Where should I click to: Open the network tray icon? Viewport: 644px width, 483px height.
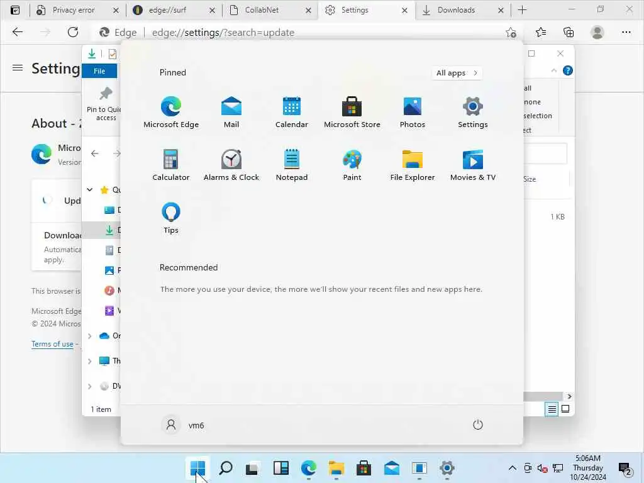click(x=558, y=468)
